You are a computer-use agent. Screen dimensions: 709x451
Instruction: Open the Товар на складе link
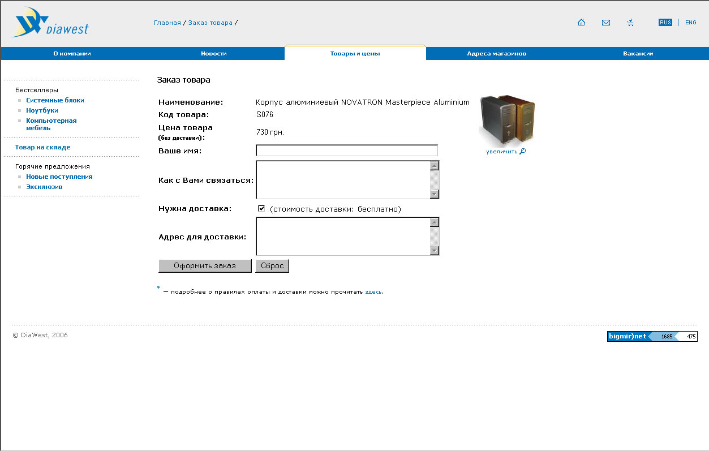click(x=43, y=147)
